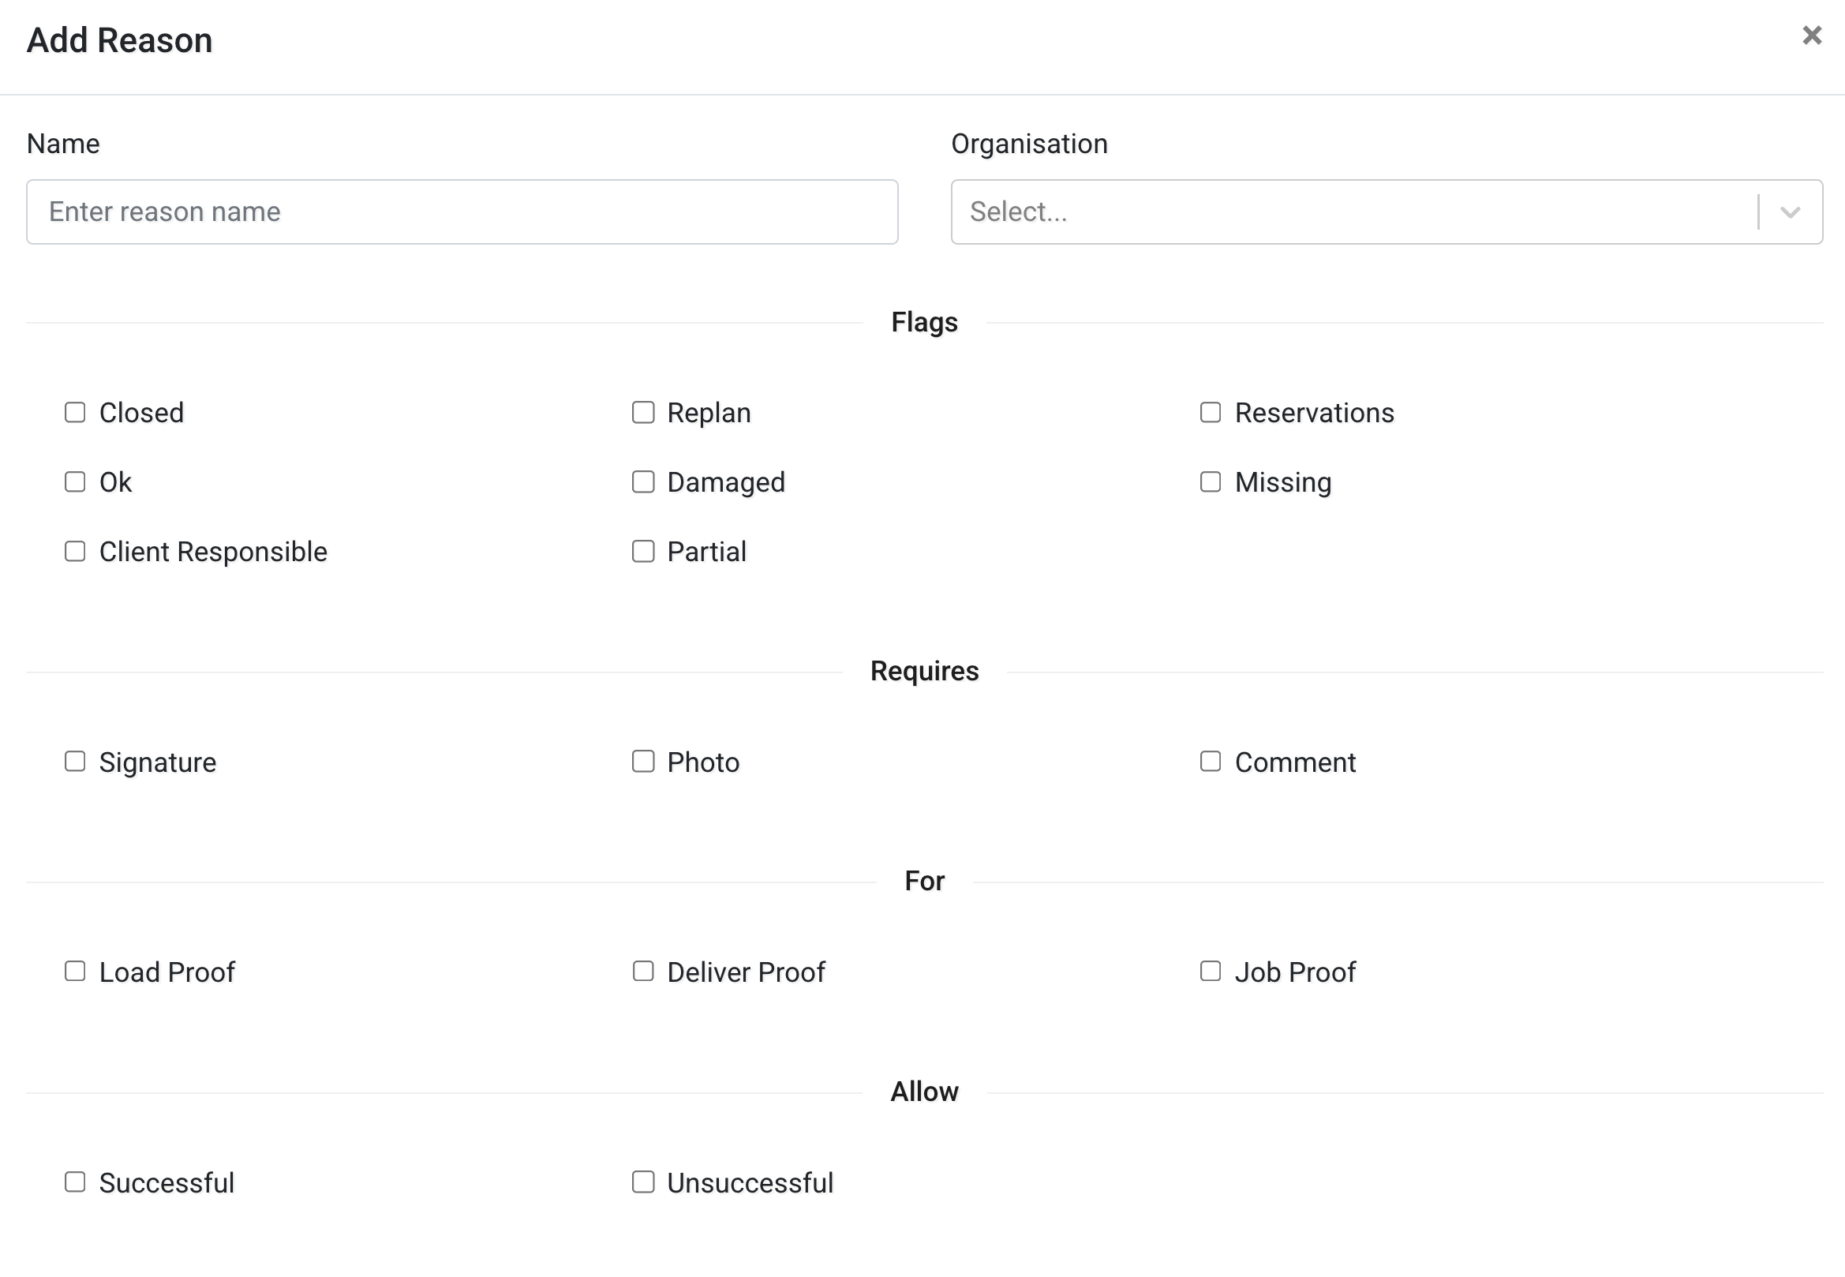The image size is (1845, 1277).
Task: Check the Deliver Proof option
Action: (x=643, y=971)
